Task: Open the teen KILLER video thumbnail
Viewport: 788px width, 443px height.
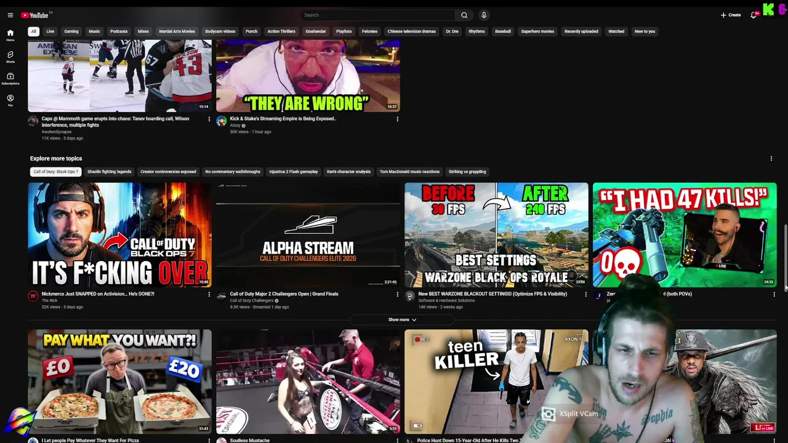Action: pos(496,381)
